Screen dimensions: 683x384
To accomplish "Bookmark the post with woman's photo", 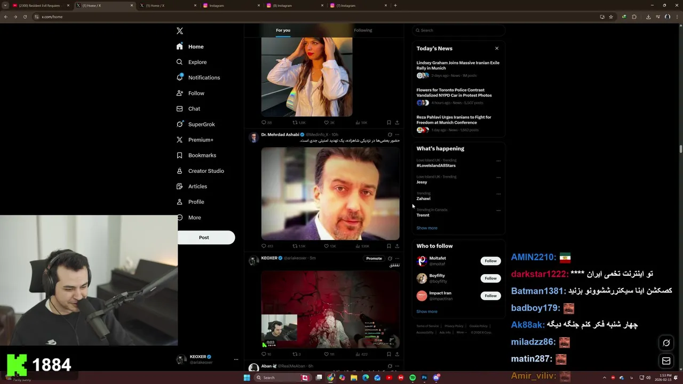I will point(388,123).
